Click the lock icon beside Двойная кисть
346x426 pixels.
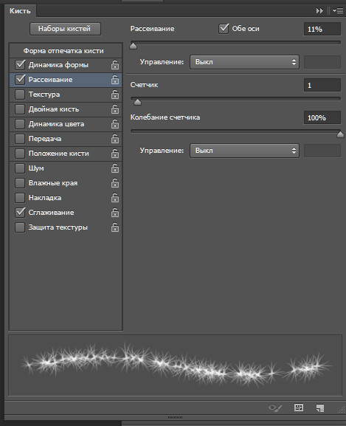coord(115,109)
